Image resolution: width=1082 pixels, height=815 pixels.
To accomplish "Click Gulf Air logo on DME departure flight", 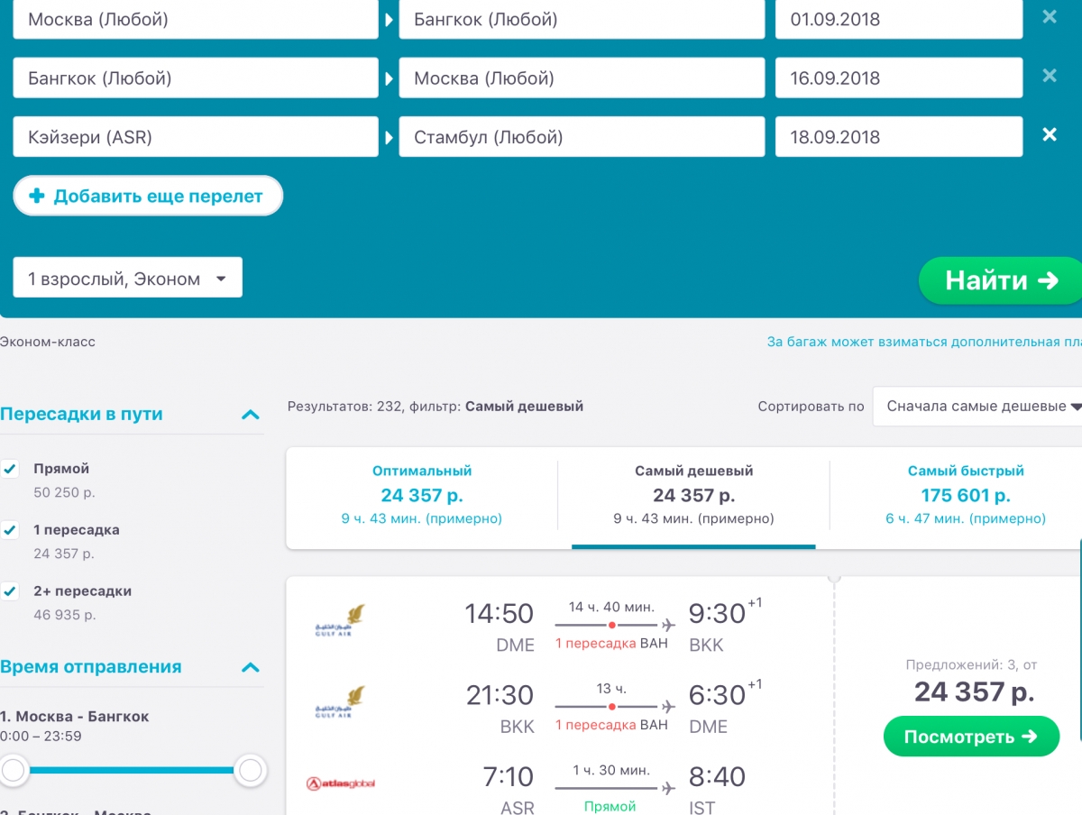I will (340, 622).
